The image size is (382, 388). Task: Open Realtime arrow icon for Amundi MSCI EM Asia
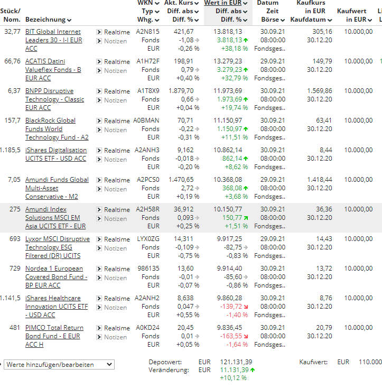[99, 209]
